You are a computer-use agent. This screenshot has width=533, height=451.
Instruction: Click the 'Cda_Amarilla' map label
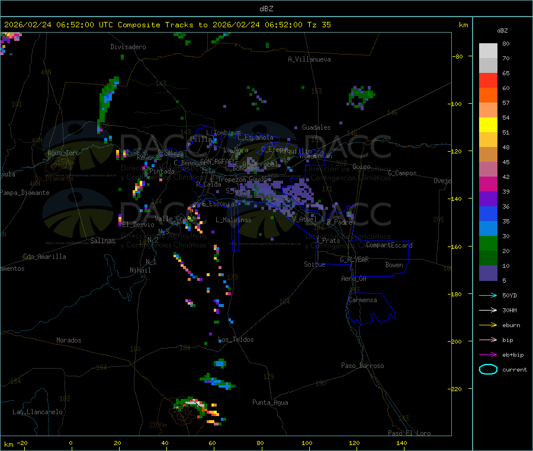tap(44, 257)
